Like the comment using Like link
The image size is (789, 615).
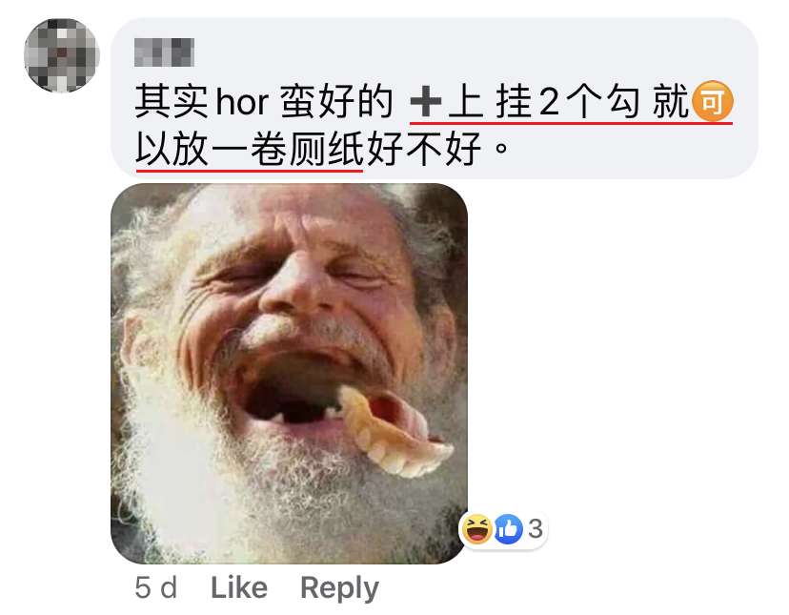point(239,587)
